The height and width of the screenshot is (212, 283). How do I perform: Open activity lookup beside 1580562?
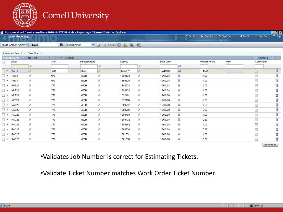139,124
